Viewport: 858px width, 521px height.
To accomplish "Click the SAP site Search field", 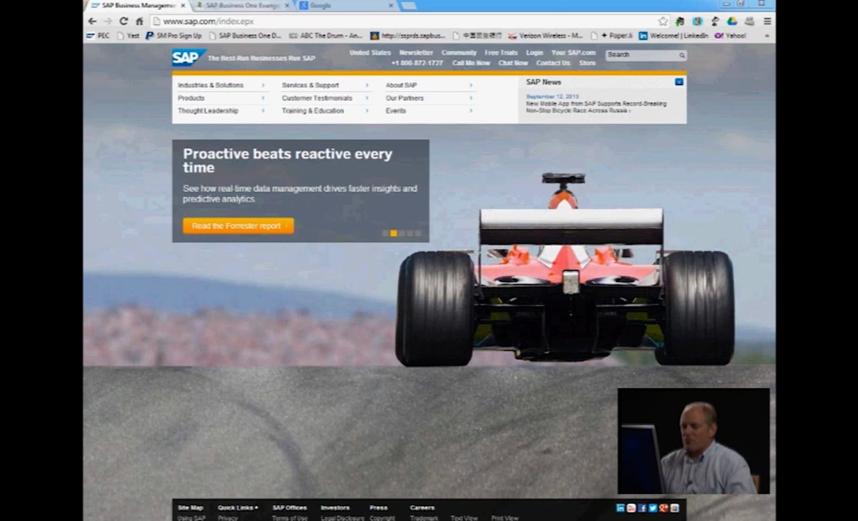I will [641, 55].
